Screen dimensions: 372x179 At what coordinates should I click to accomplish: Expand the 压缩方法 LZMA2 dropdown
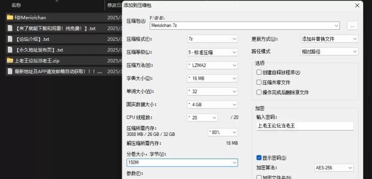(x=213, y=65)
